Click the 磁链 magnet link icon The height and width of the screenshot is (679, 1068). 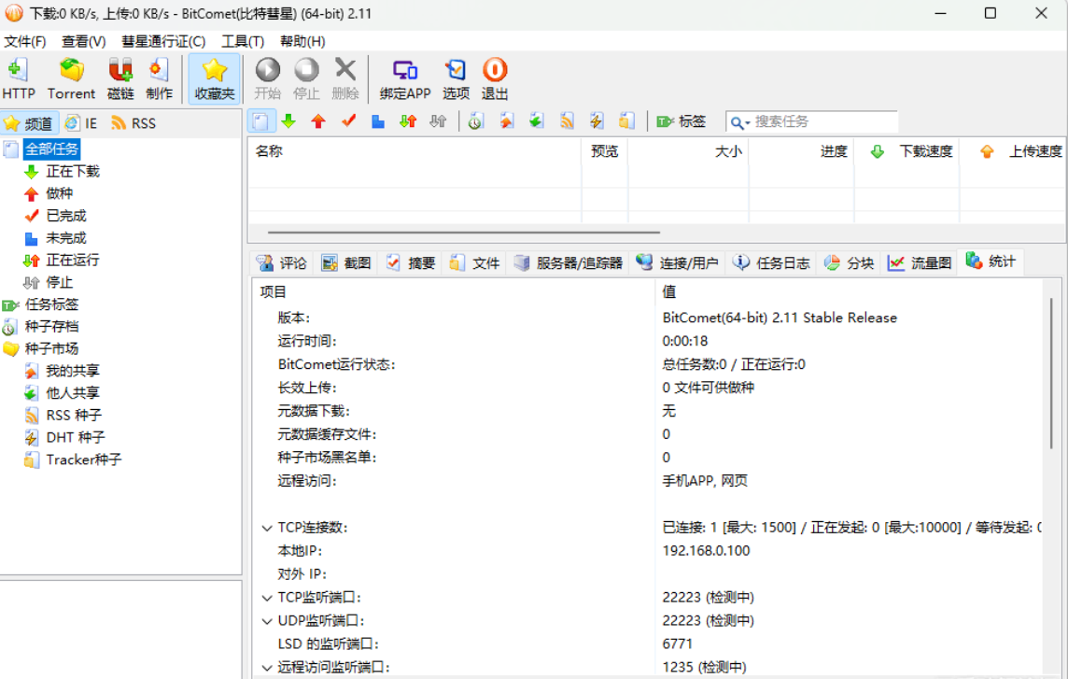(x=120, y=78)
